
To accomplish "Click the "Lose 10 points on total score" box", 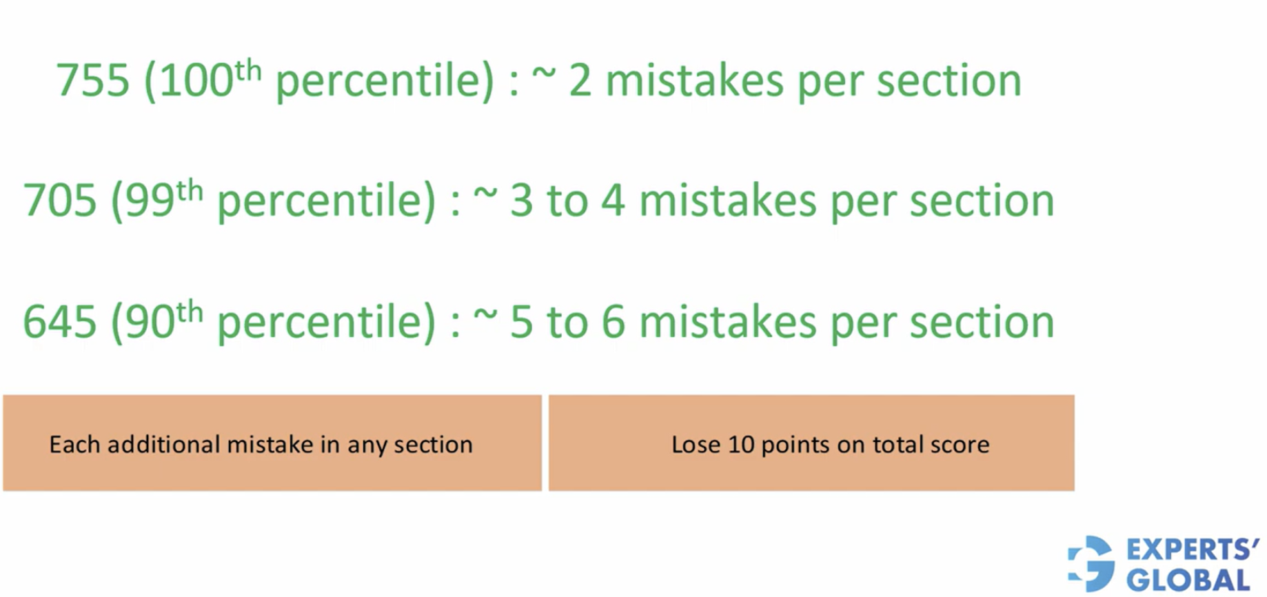I will pos(811,443).
